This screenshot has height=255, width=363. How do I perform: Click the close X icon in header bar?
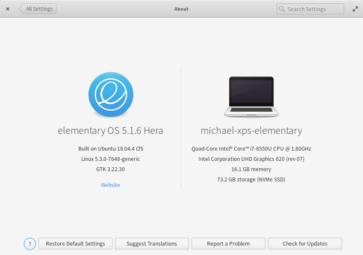(7, 9)
